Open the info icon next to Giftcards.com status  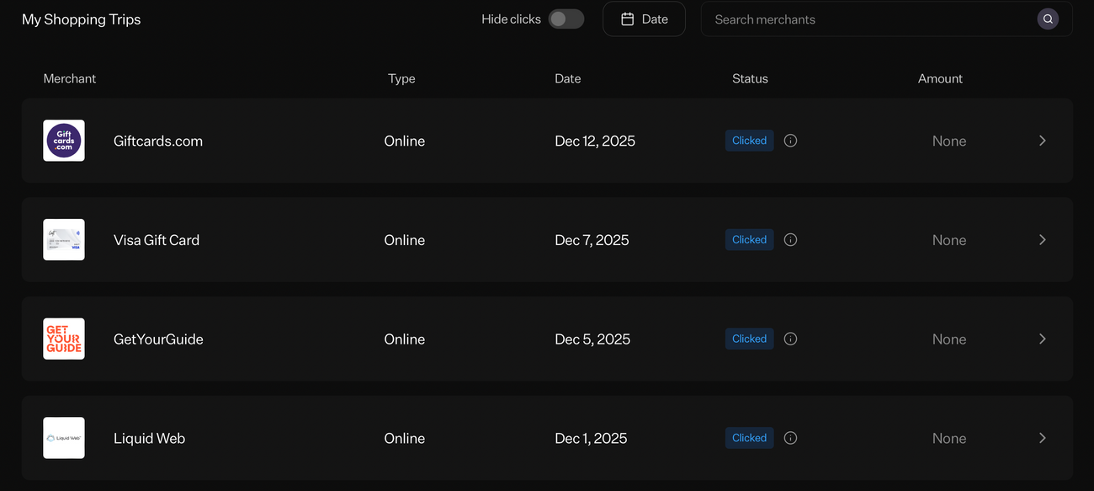click(789, 140)
